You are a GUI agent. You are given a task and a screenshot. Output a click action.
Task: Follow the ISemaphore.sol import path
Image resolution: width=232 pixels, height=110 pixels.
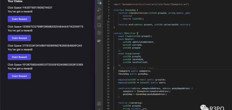[x=155, y=4]
